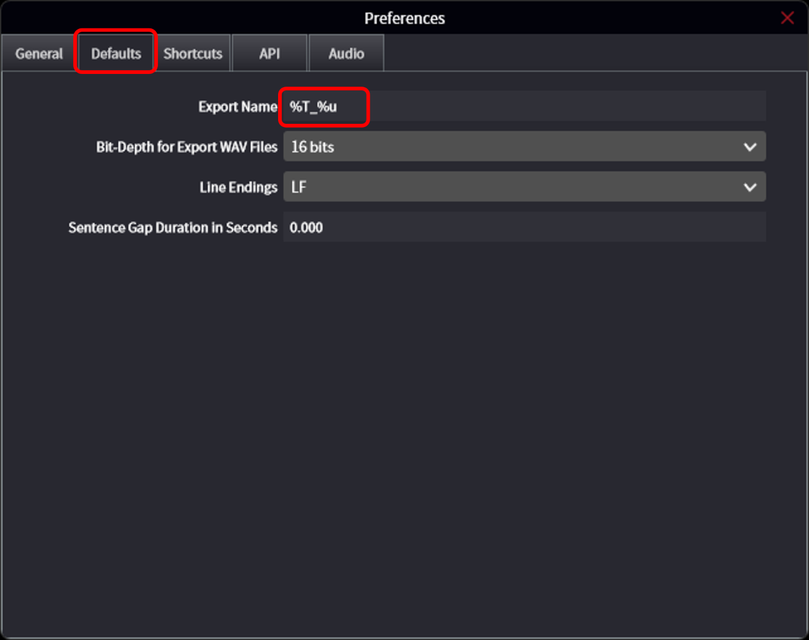
Task: Click the %T_%u text in Export Name
Action: coord(313,107)
